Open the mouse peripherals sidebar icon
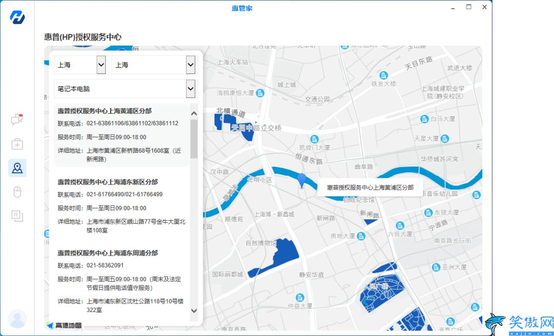 pos(17,192)
